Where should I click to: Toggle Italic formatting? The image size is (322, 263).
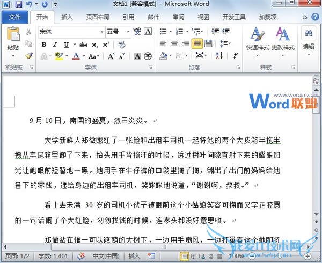click(x=55, y=45)
